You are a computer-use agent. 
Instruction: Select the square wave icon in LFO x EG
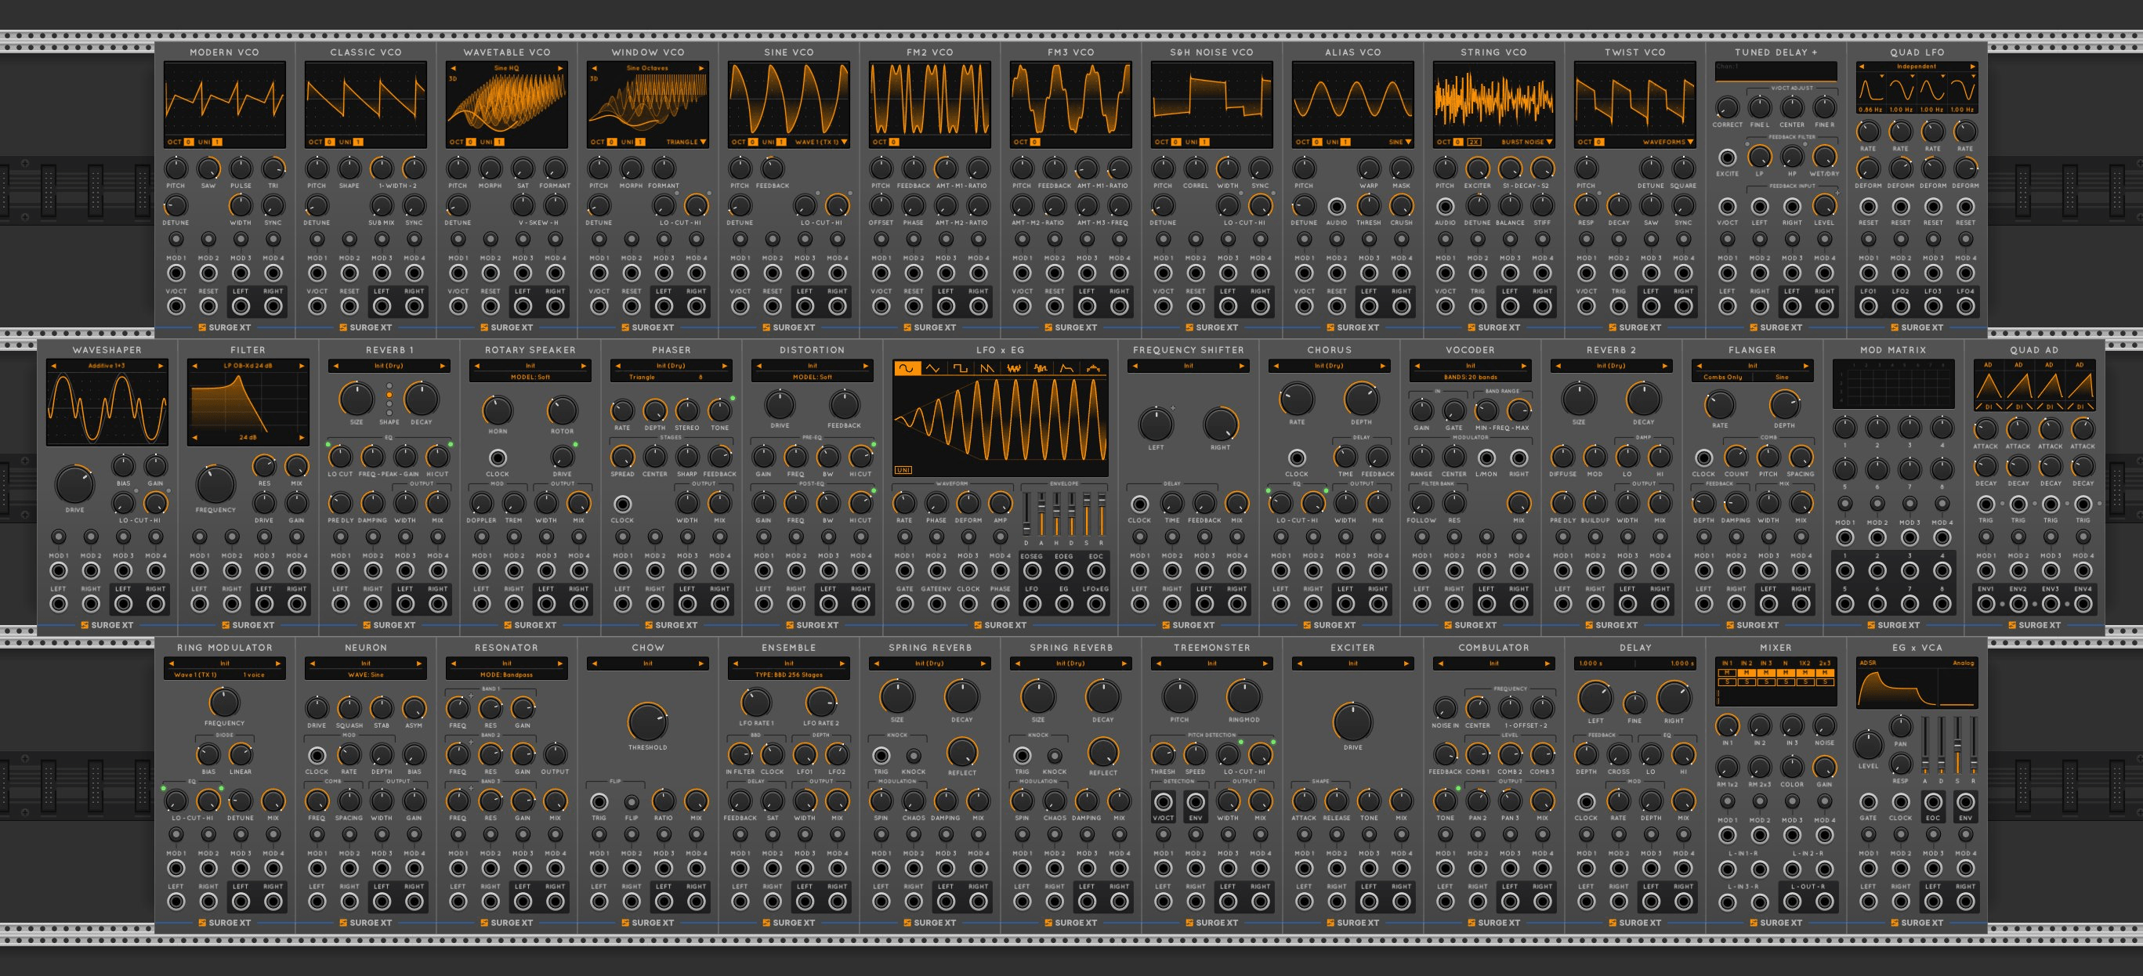click(961, 368)
